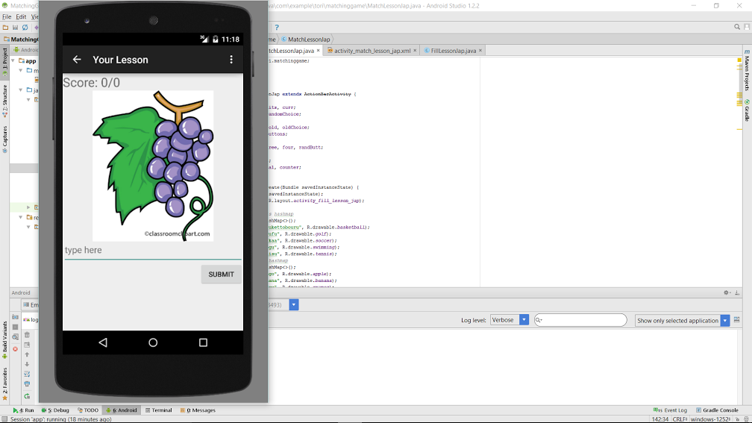Open the TODO tool window
This screenshot has height=423, width=752.
click(88, 410)
